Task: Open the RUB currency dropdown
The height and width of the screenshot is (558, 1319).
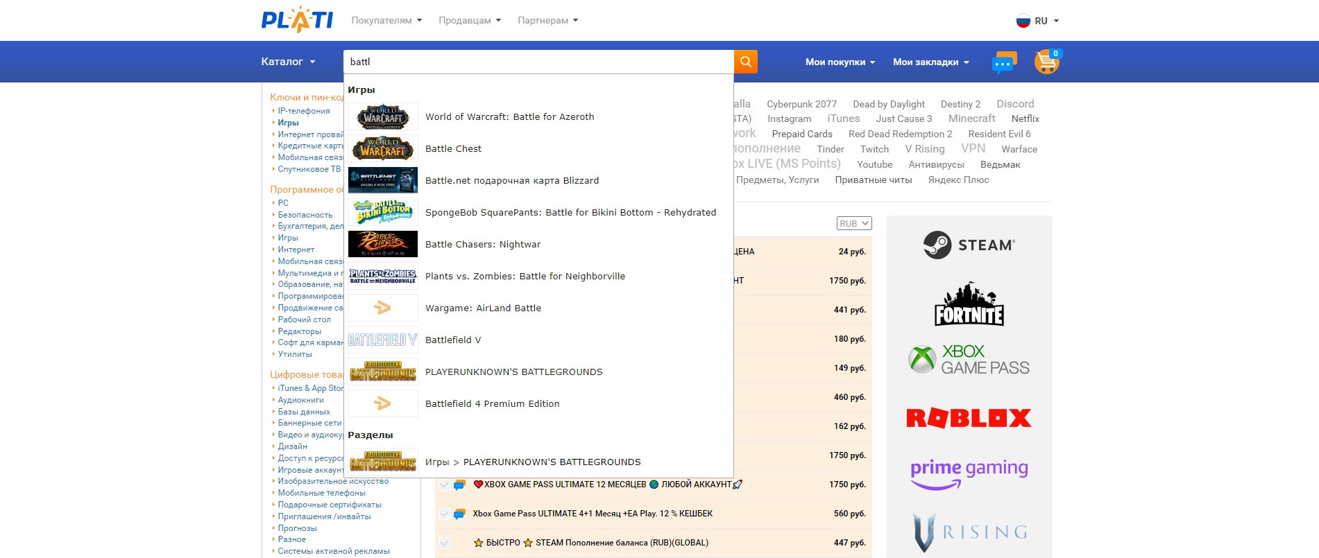Action: pos(854,223)
